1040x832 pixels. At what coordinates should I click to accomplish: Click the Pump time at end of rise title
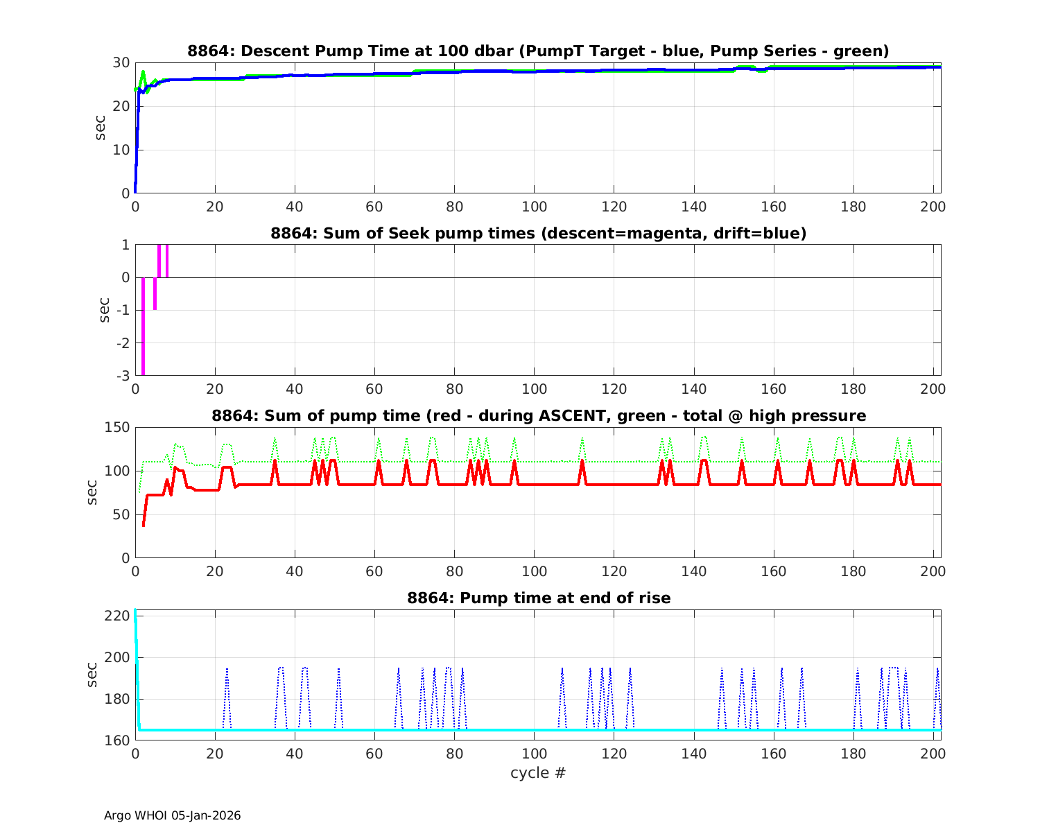tap(538, 598)
